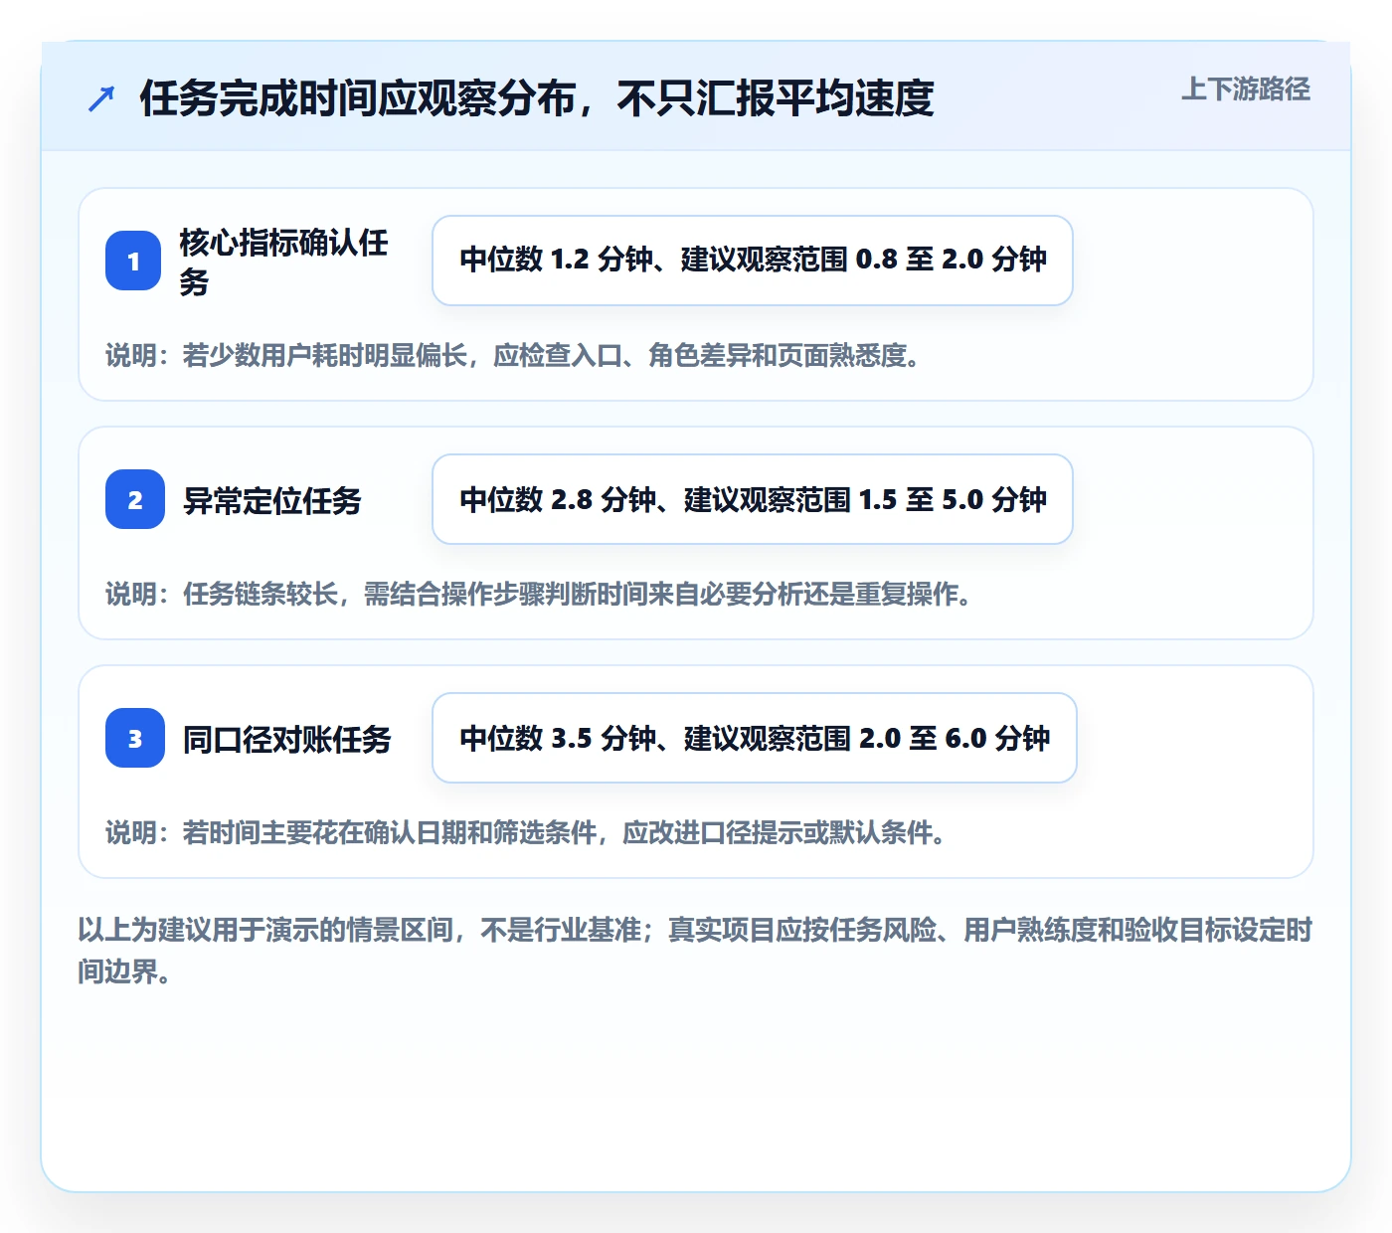The width and height of the screenshot is (1392, 1233).
Task: Select the 同口径对账任务 title
Action: click(287, 739)
